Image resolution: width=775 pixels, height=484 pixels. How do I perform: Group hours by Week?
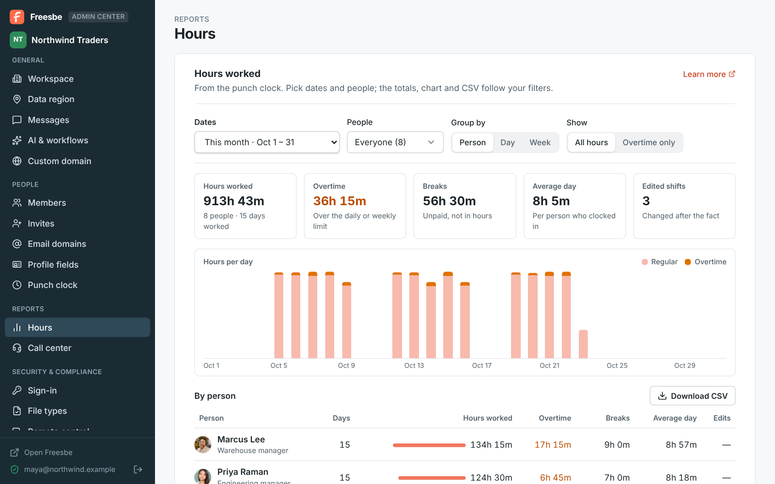pyautogui.click(x=540, y=143)
